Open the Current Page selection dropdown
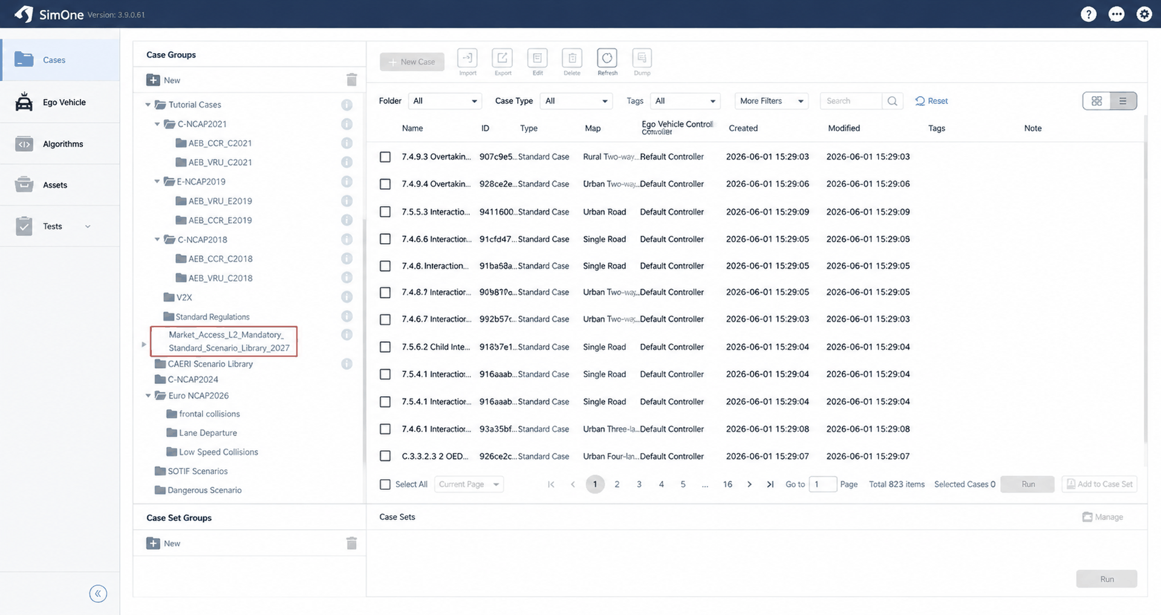Image resolution: width=1161 pixels, height=615 pixels. tap(469, 484)
